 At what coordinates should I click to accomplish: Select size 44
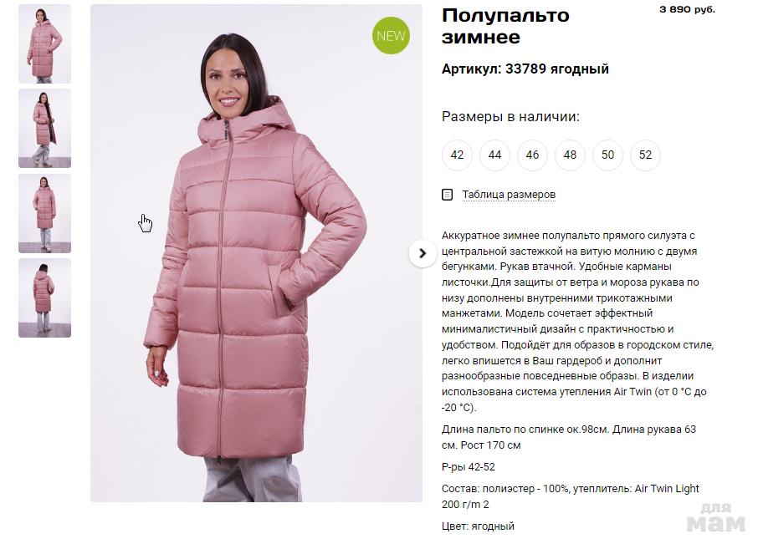tap(494, 155)
